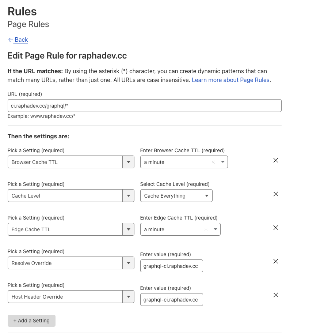Expand the Browser Cache TTL setting picker
This screenshot has width=309, height=333.
click(128, 162)
